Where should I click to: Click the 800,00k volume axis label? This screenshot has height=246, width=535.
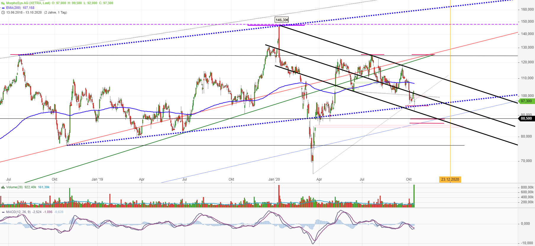click(527, 187)
